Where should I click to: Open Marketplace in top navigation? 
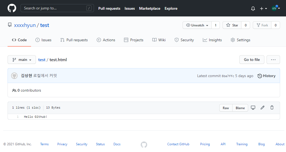click(x=150, y=8)
